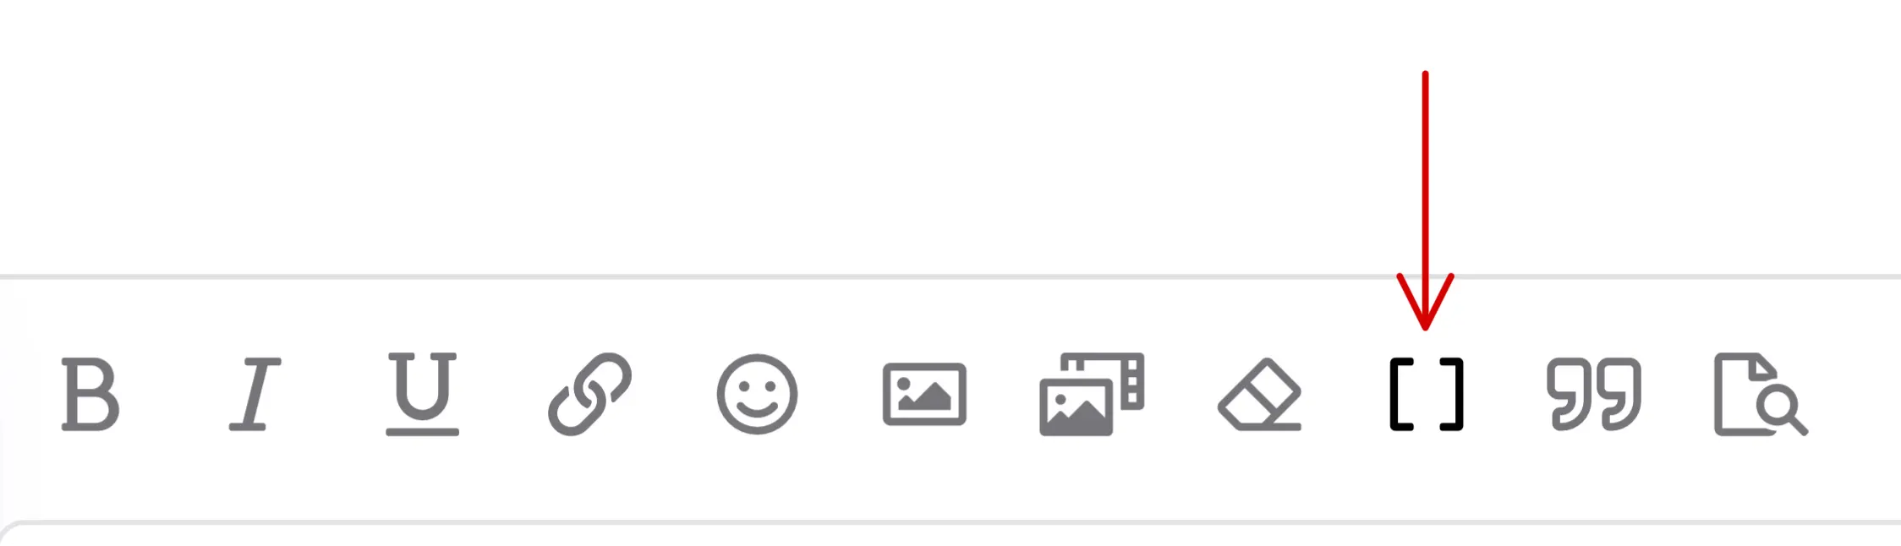Click the rounded panel below the toolbar
Viewport: 1901px width, 546px height.
950,535
